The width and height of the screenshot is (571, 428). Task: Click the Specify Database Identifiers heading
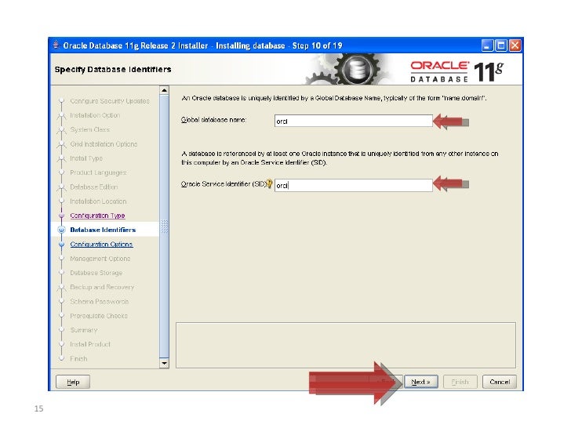pos(113,69)
